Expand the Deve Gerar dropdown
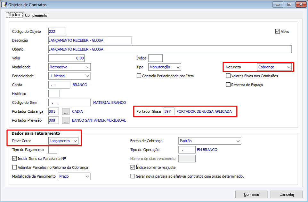The height and width of the screenshot is (202, 308). 63,141
